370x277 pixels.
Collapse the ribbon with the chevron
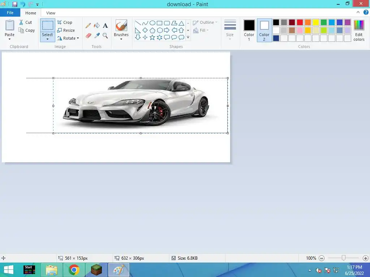point(358,12)
